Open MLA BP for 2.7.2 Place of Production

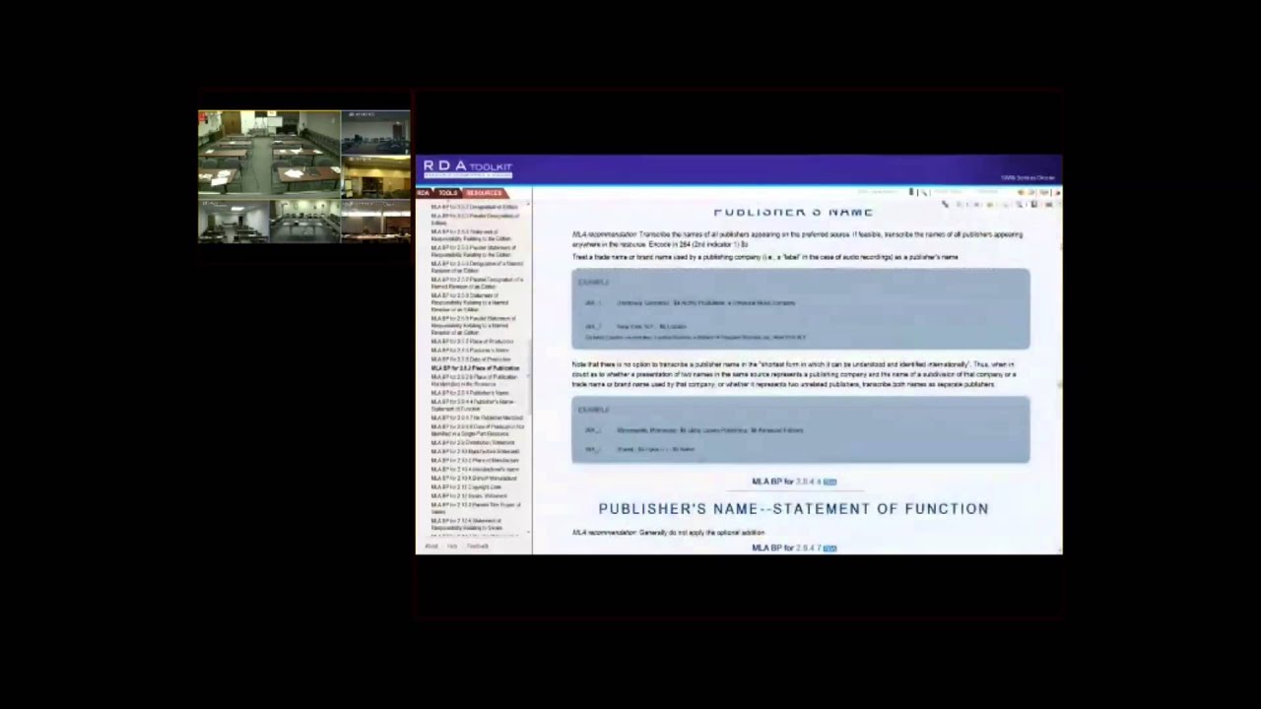[x=472, y=342]
